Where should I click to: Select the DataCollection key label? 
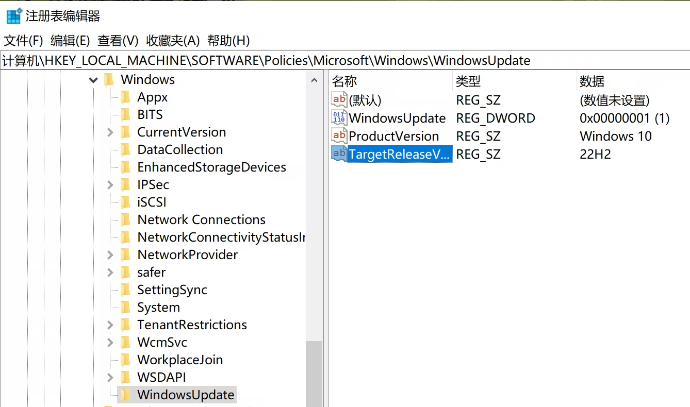[180, 149]
